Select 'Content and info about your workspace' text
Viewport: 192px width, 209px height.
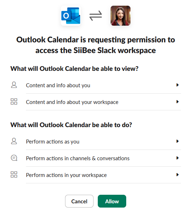pos(72,102)
